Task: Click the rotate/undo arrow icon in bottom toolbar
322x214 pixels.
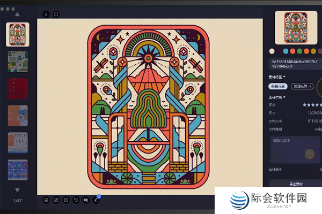Action: [x=76, y=200]
